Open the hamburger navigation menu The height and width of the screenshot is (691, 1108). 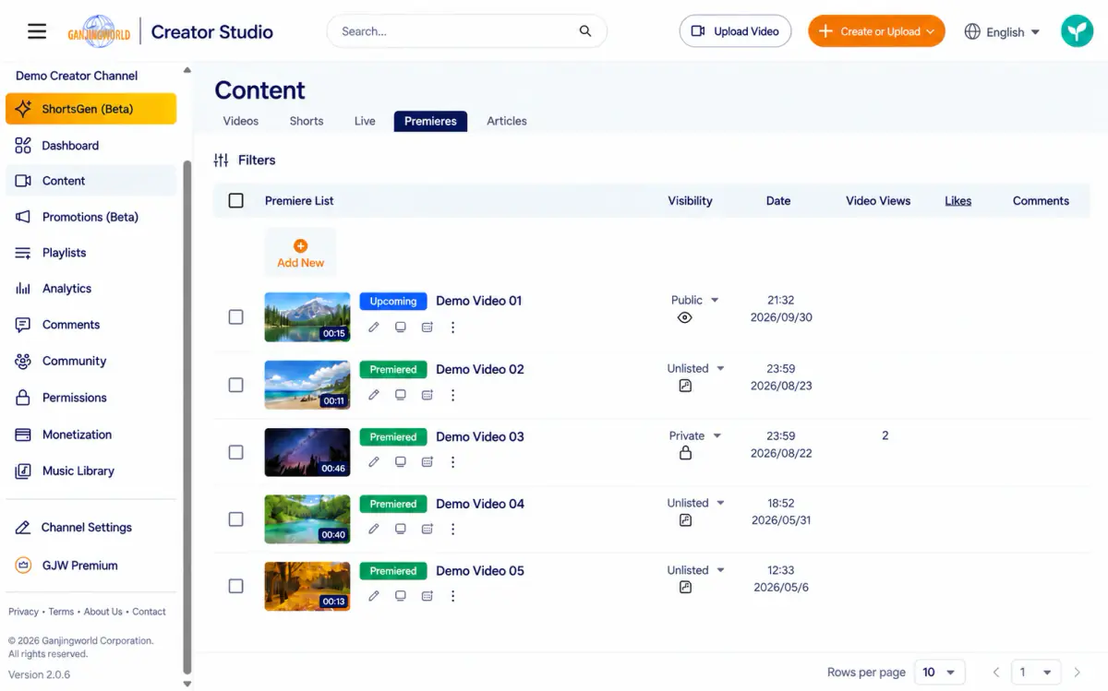click(37, 31)
